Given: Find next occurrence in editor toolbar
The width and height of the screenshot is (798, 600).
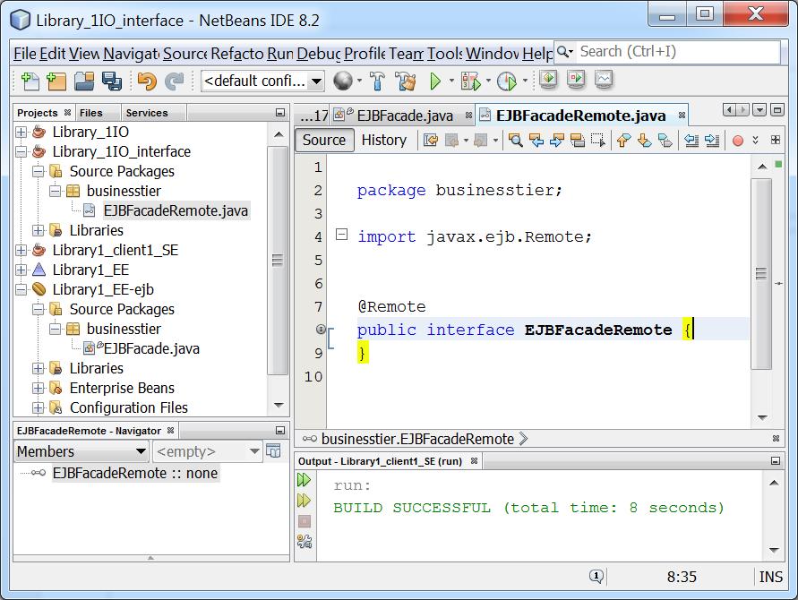Looking at the screenshot, I should coord(556,140).
